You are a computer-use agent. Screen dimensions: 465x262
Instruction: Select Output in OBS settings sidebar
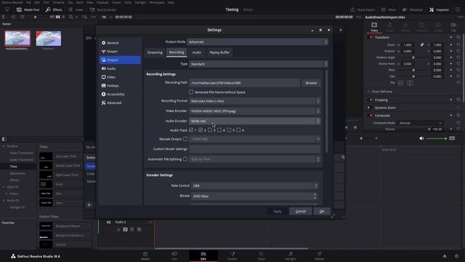[120, 60]
